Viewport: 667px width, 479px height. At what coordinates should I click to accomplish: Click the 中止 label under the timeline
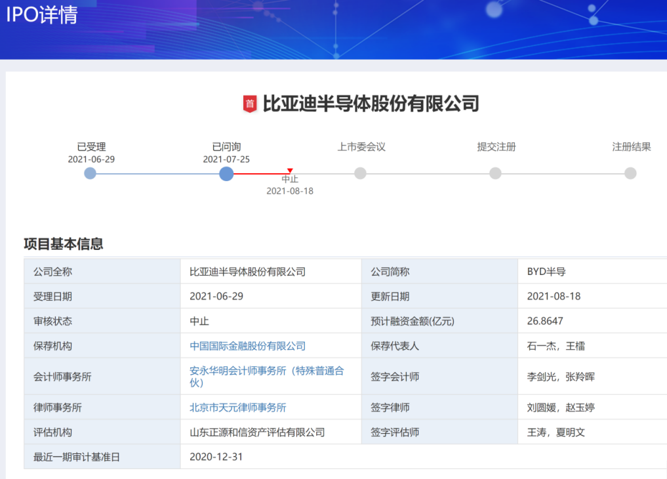pos(290,179)
